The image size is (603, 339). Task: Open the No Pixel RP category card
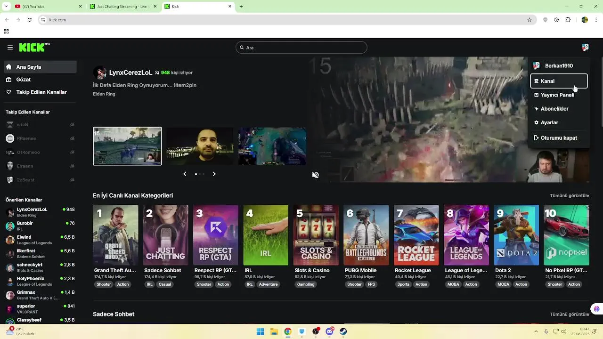[x=566, y=235]
